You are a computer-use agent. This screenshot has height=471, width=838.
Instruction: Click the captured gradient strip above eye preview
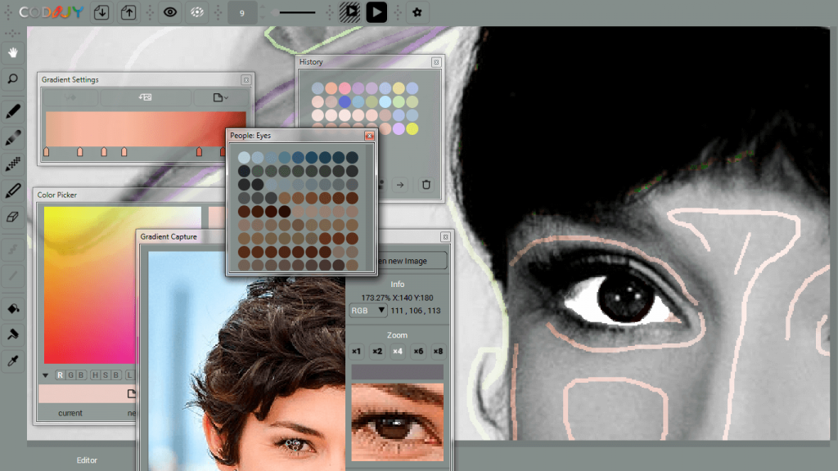coord(398,372)
